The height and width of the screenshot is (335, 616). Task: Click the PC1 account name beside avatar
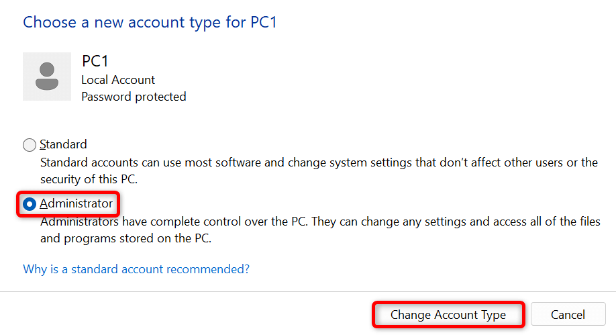95,61
